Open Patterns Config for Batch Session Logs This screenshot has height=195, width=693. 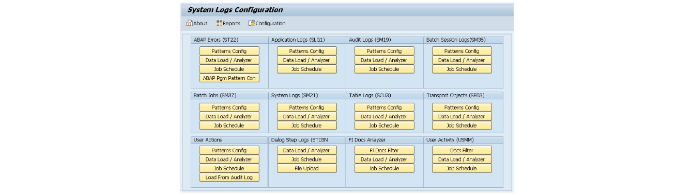click(462, 51)
